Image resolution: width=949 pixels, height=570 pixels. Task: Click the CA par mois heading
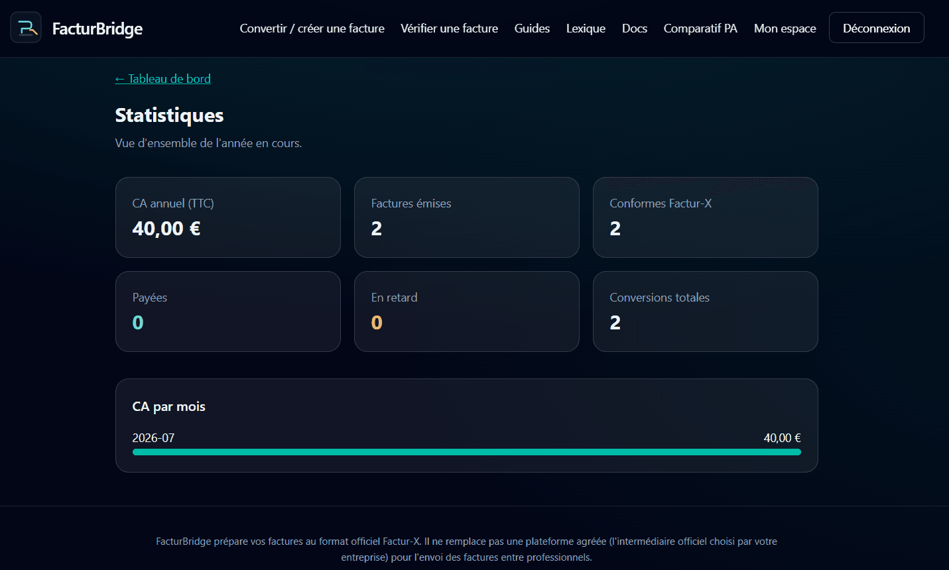point(169,406)
